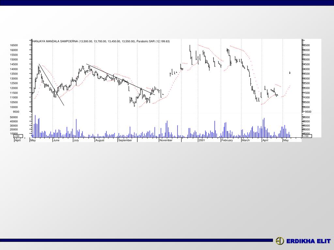Click the 16000 label on left price axis
The height and width of the screenshot is (250, 334).
click(14, 50)
